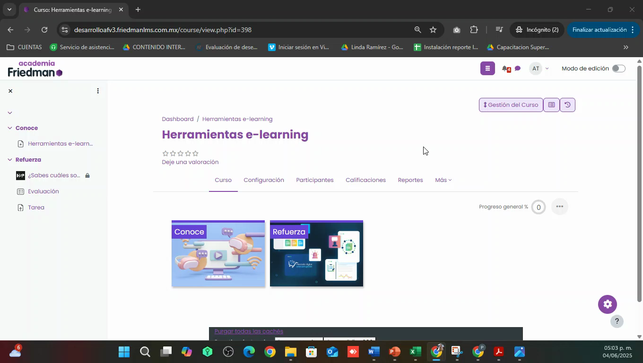Open Outlook from the taskbar
Viewport: 643px width, 363px height.
332,352
